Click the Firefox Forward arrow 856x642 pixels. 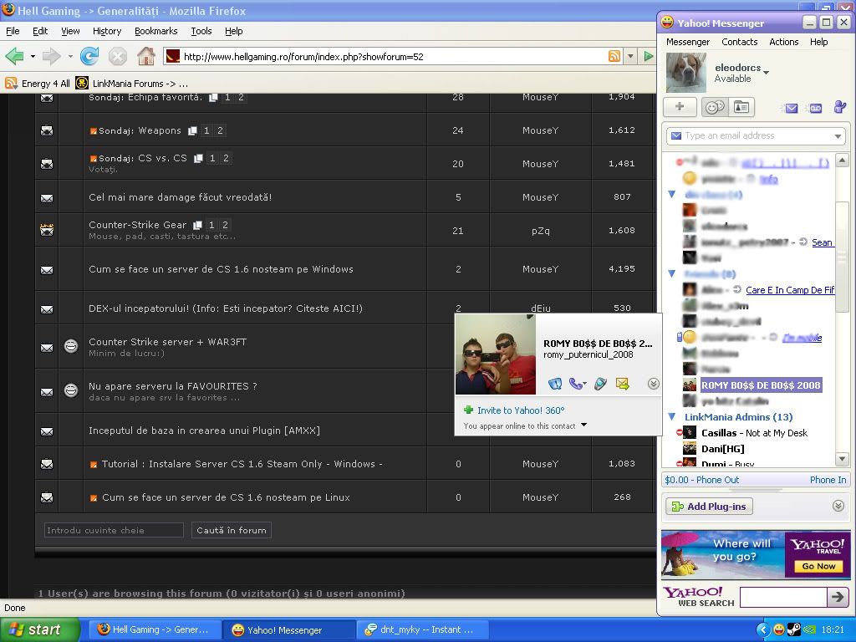coord(51,56)
